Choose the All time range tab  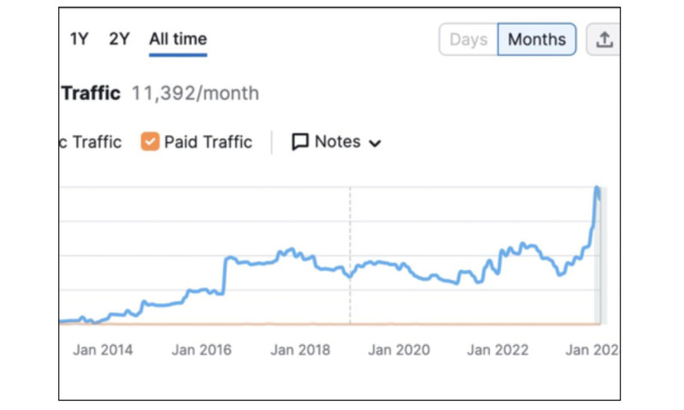178,39
